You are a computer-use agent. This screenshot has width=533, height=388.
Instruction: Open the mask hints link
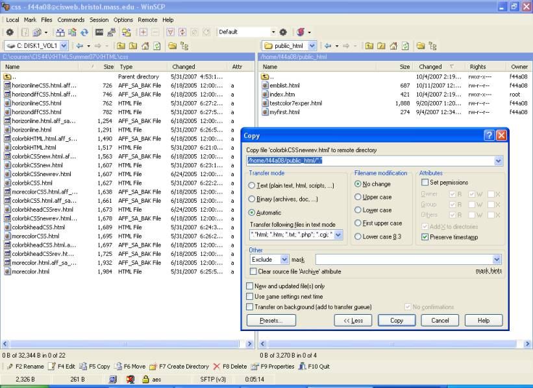click(x=489, y=271)
